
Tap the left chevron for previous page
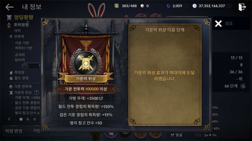9,119
